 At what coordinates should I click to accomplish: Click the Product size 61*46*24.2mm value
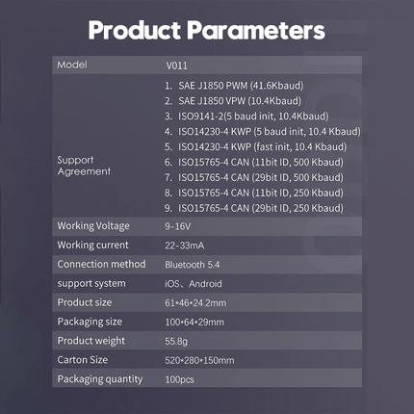click(195, 303)
